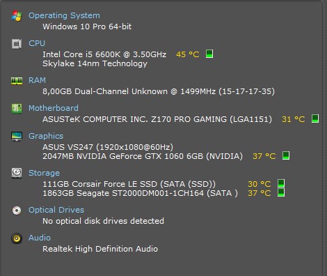Viewport: 327px width, 276px height.
Task: Click the Graphics monitor icon
Action: click(17, 136)
